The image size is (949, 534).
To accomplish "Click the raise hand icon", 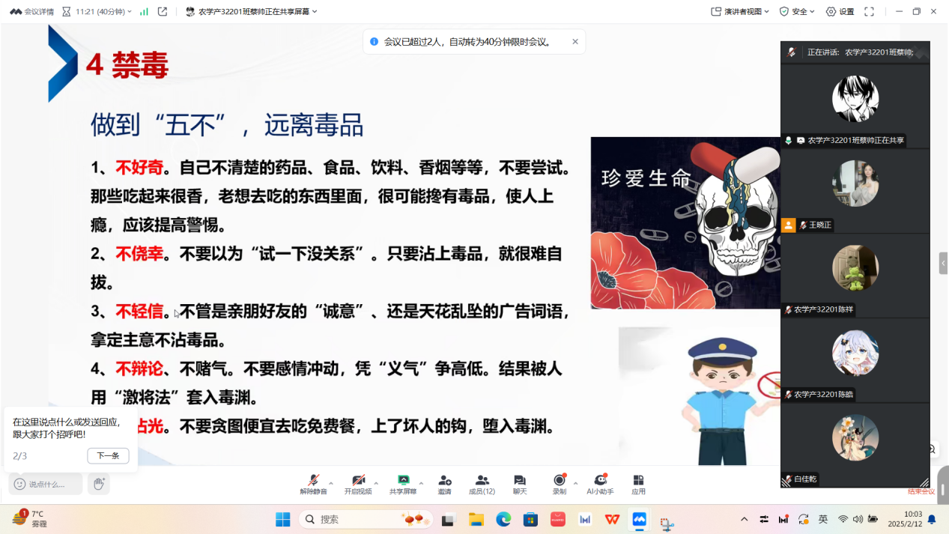I will tap(98, 484).
